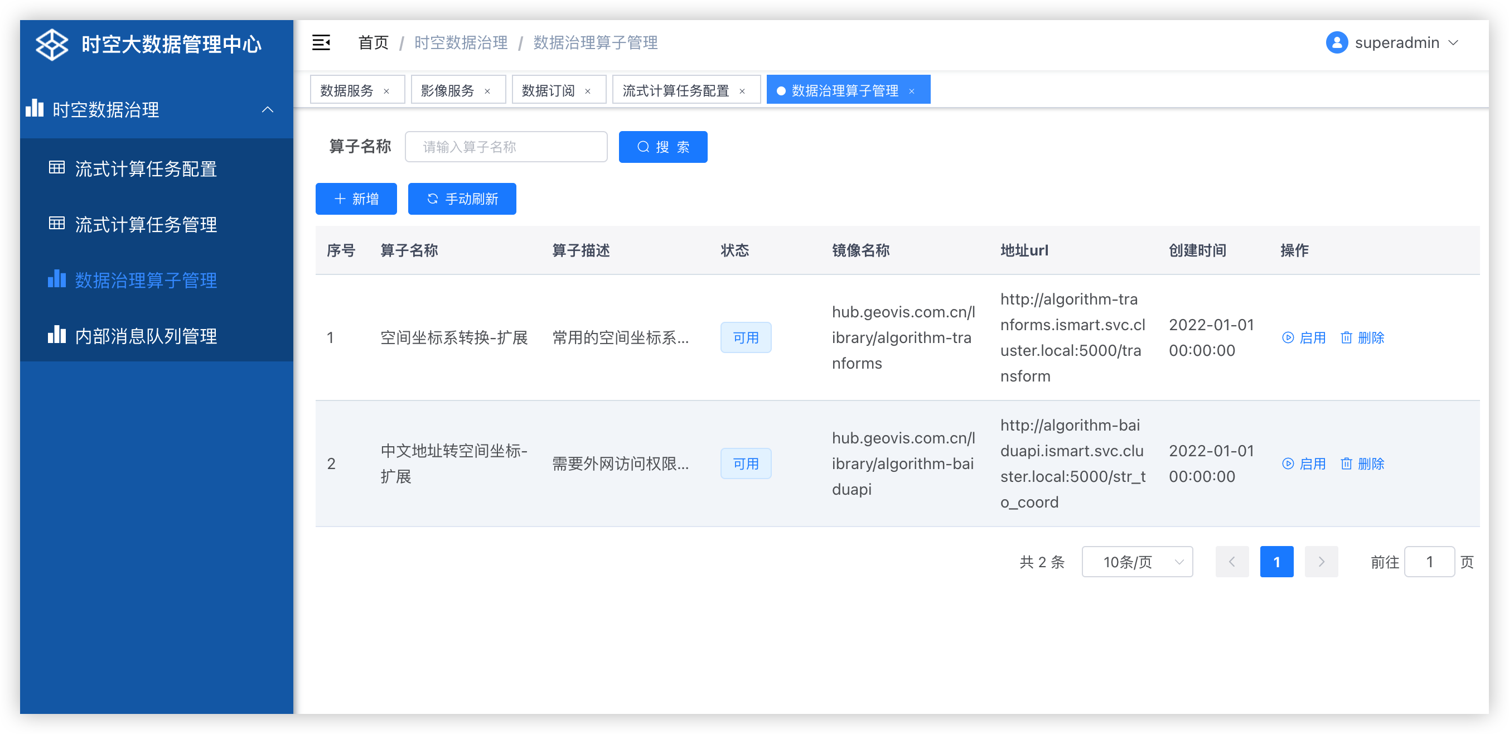Click the 共 2 条 total count
Image resolution: width=1509 pixels, height=734 pixels.
(x=1042, y=562)
